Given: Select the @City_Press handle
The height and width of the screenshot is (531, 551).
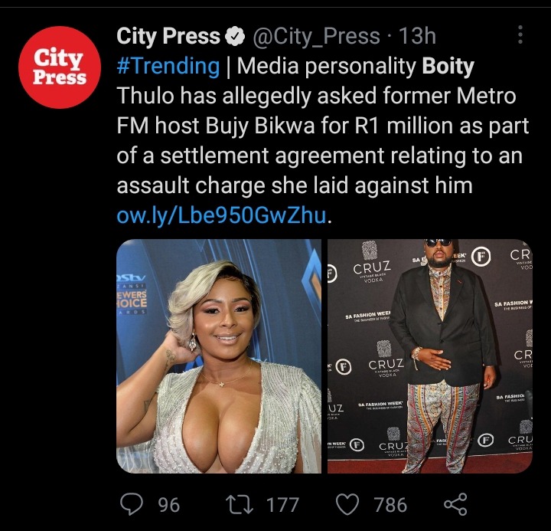Looking at the screenshot, I should (316, 36).
